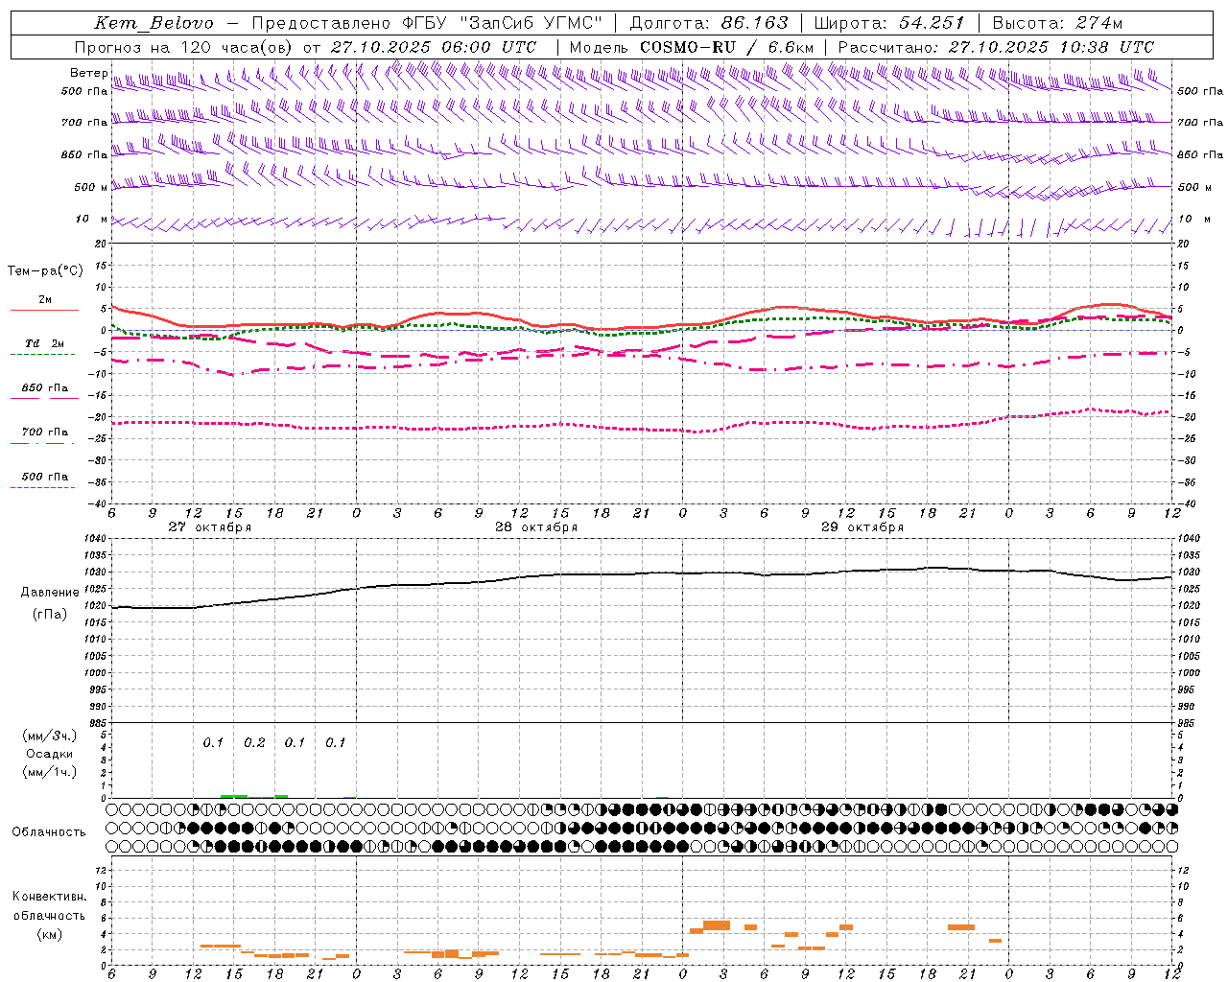The height and width of the screenshot is (982, 1228).
Task: Click the -40 value on right temperature axis
Action: 1186,504
